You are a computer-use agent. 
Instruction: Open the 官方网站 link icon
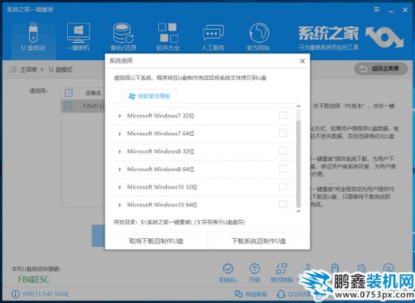tap(259, 37)
